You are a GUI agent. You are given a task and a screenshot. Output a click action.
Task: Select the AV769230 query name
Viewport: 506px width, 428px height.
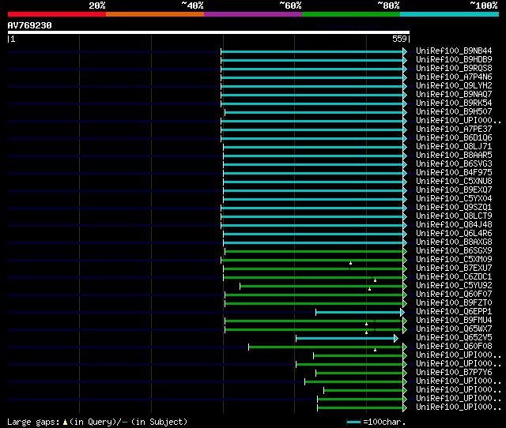tap(30, 25)
